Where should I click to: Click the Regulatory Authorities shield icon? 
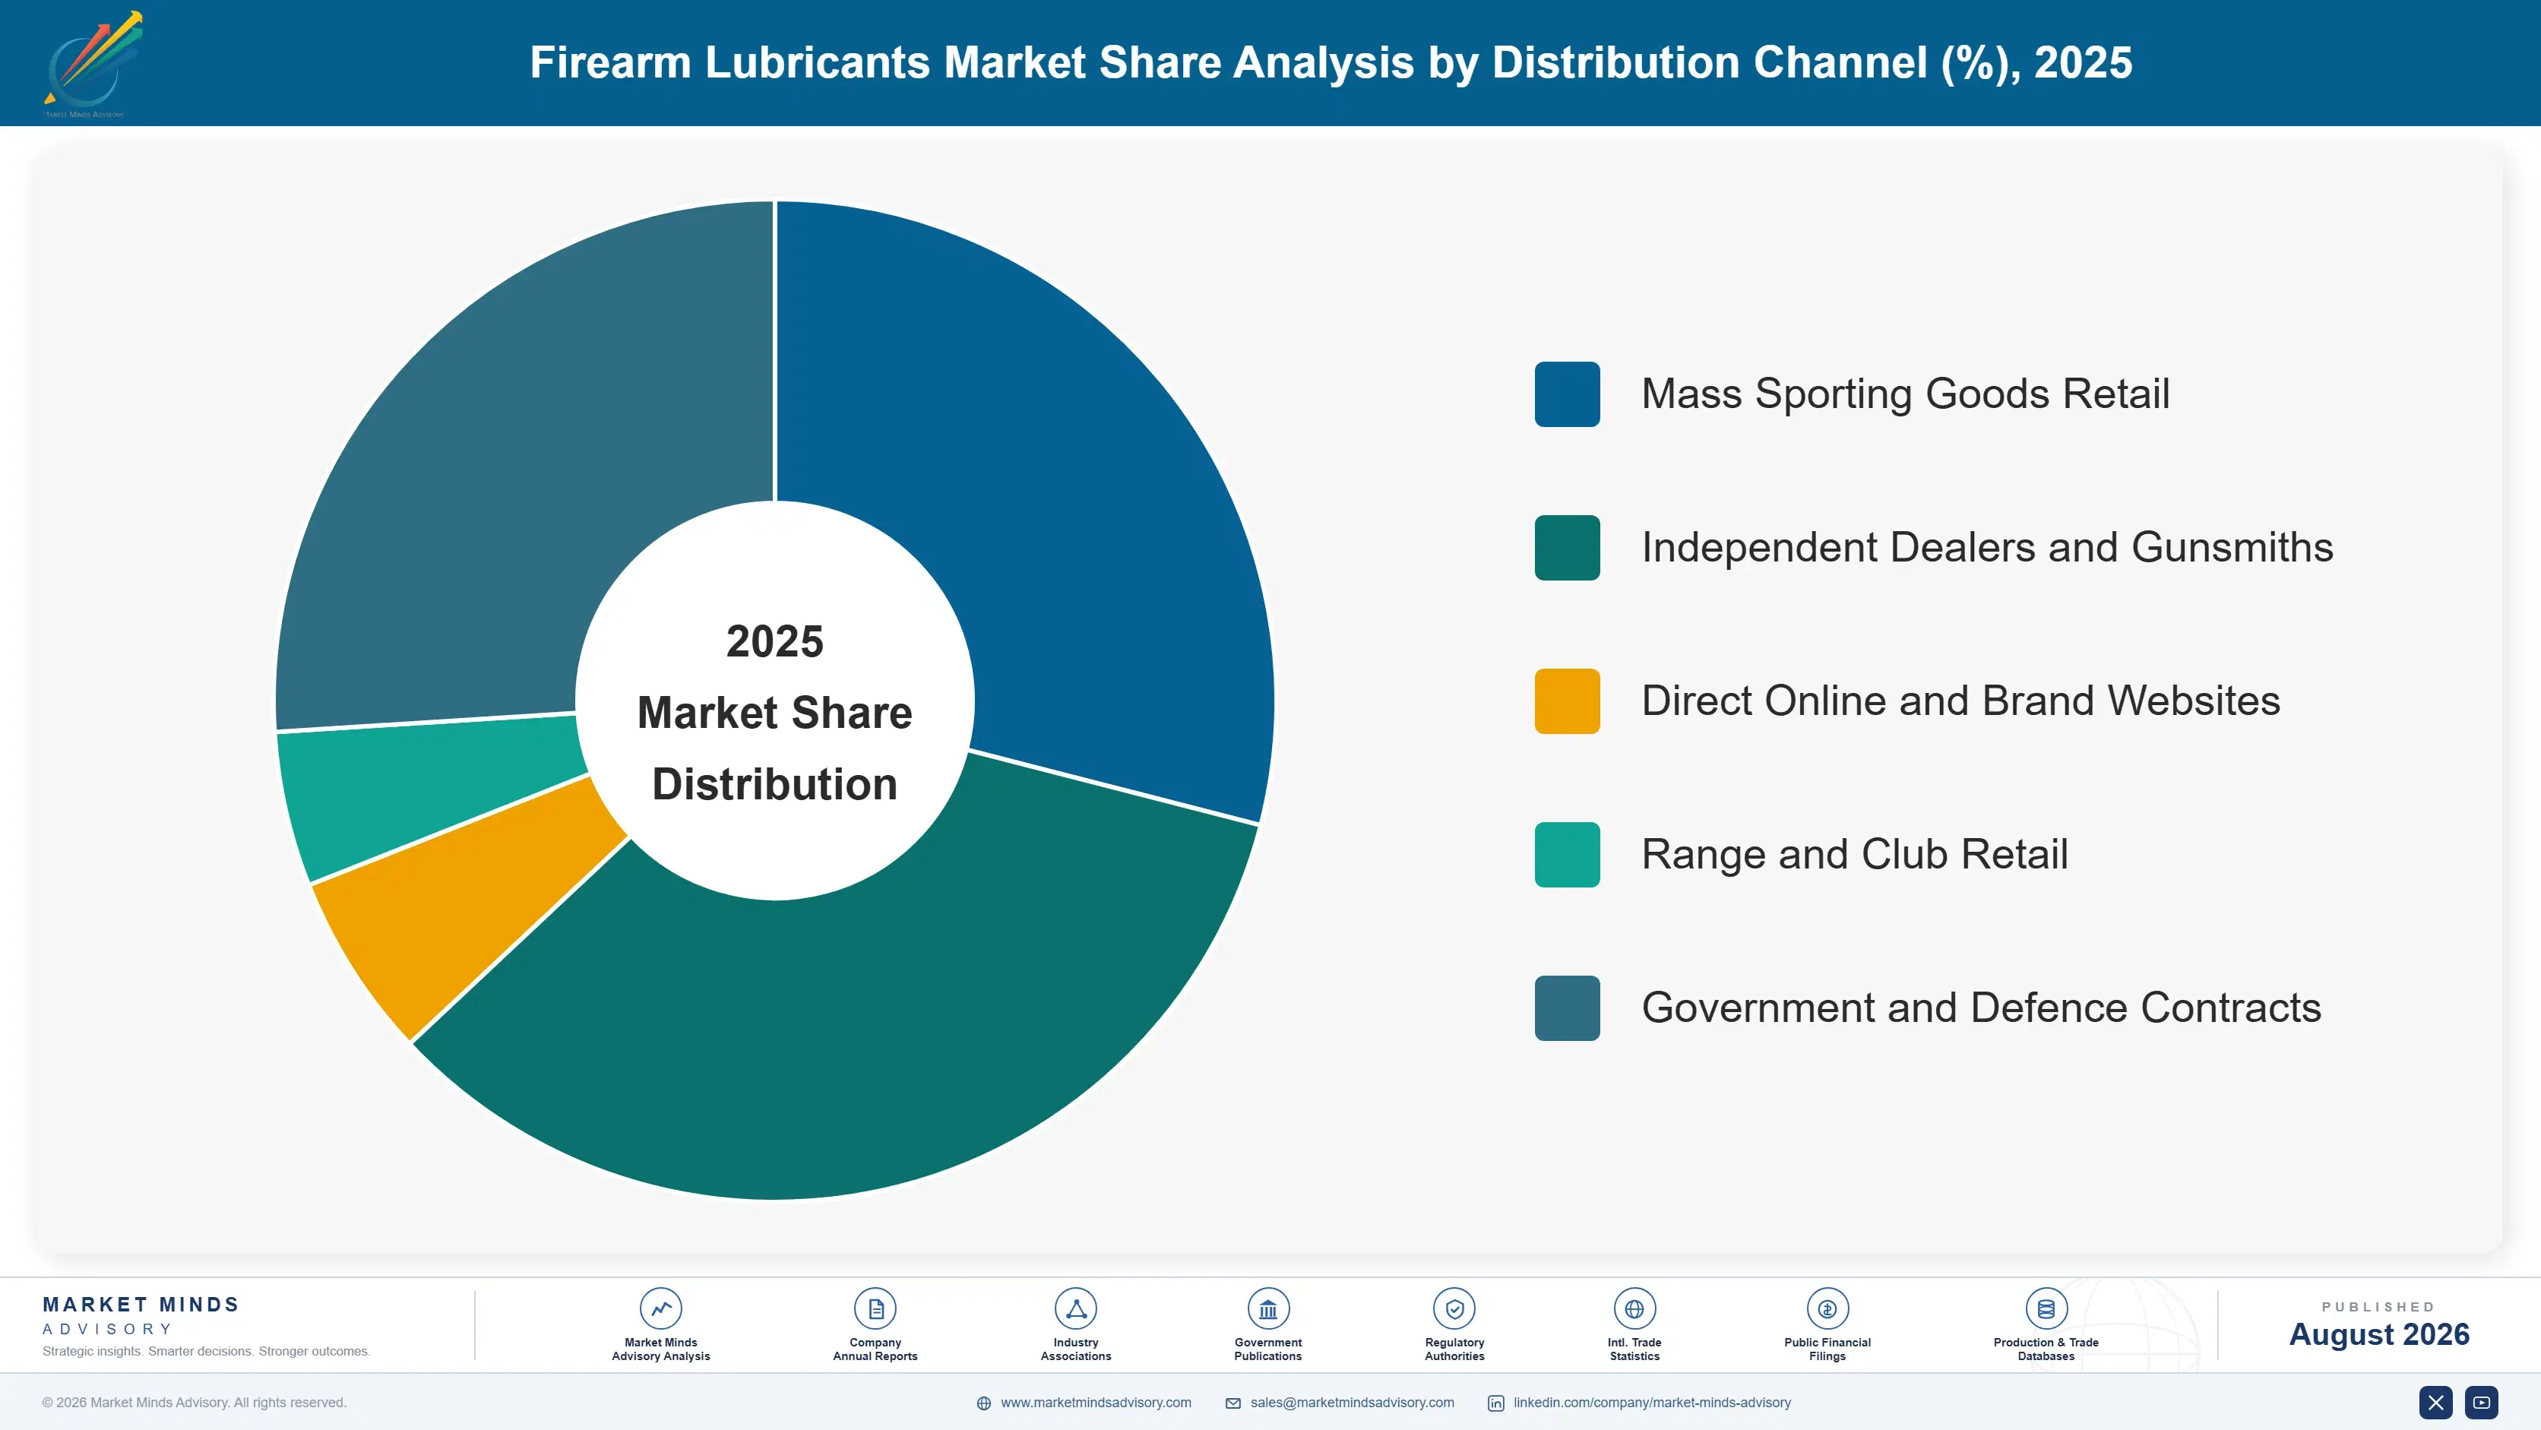coord(1454,1308)
